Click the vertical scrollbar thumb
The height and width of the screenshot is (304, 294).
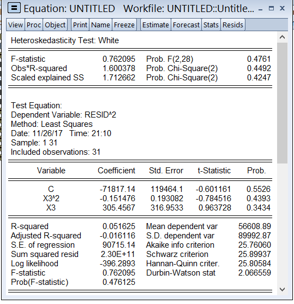point(282,103)
